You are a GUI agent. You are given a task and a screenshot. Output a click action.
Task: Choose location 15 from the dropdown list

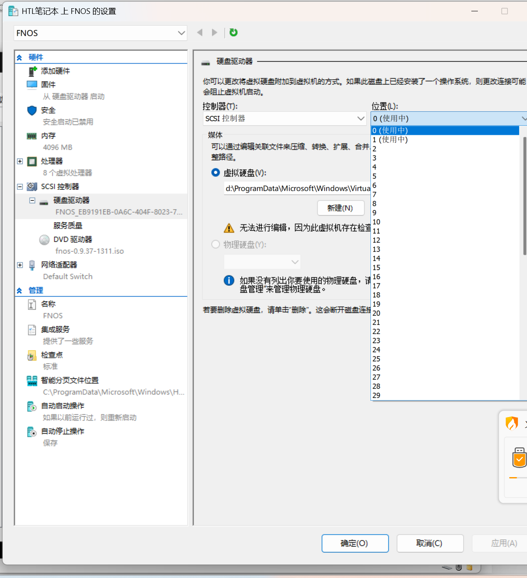click(377, 267)
